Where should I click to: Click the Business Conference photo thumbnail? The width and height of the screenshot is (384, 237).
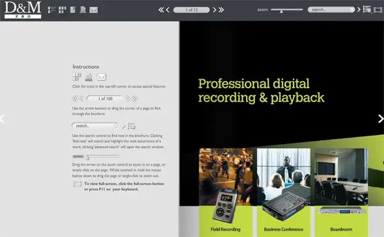point(284,177)
